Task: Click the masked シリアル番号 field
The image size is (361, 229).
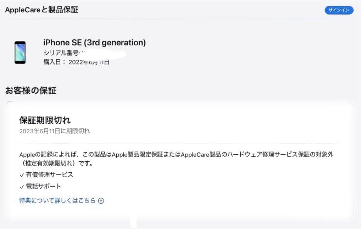Action: (x=97, y=52)
